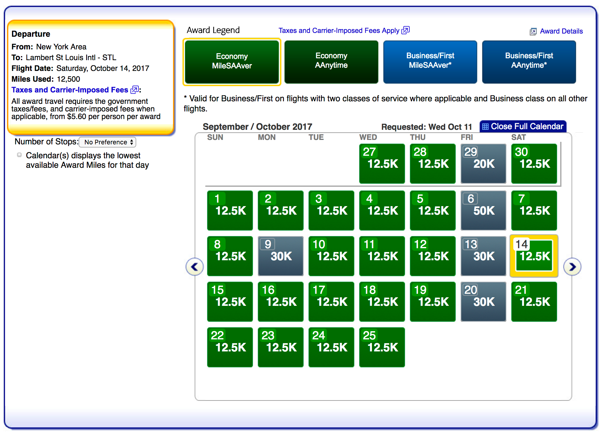
Task: Click the previous month arrow icon
Action: pyautogui.click(x=195, y=267)
